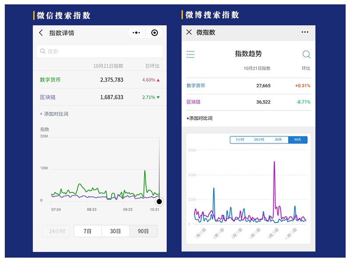Select the 24小时 range tab

pos(56,231)
